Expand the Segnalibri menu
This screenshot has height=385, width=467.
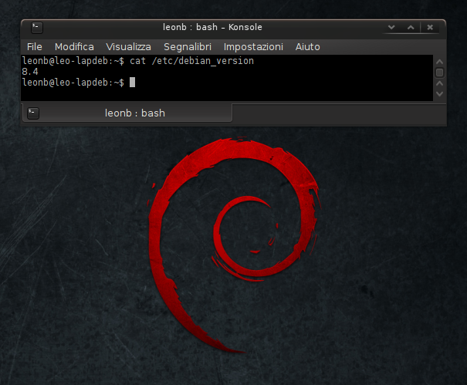point(188,47)
